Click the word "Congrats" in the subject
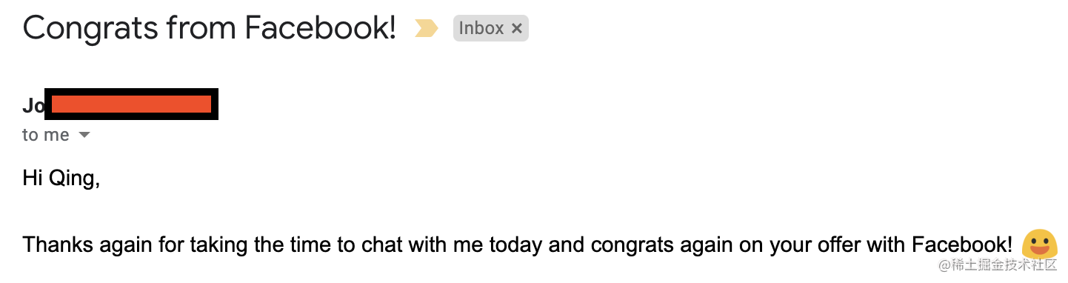 pos(90,29)
